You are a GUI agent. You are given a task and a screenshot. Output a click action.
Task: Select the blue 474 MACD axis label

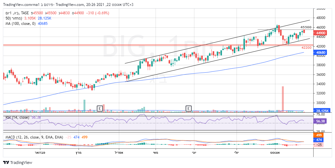318,140
